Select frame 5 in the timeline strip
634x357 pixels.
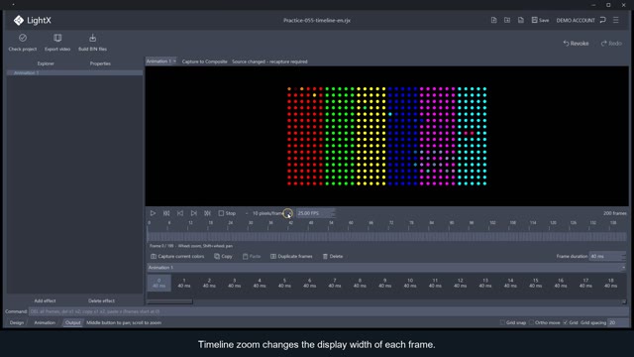coord(284,283)
